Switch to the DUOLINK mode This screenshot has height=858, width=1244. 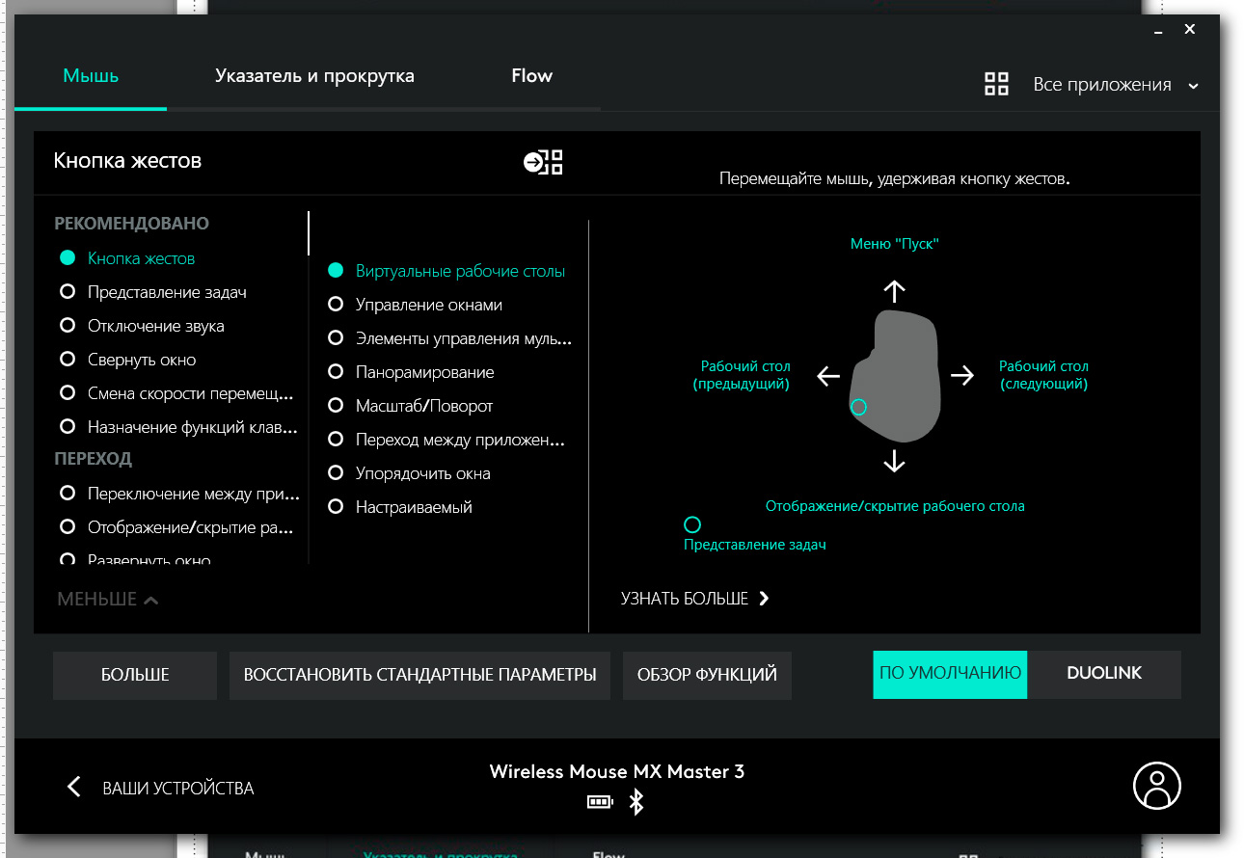tap(1104, 674)
